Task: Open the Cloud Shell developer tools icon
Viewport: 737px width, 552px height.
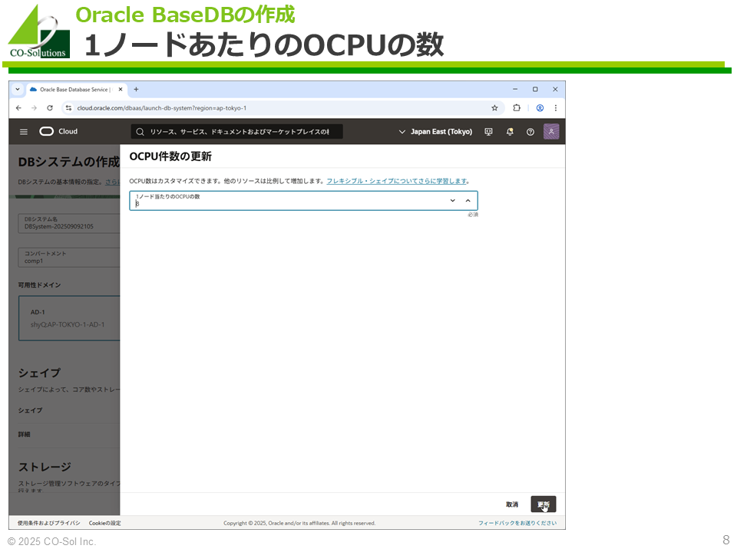Action: pos(488,132)
